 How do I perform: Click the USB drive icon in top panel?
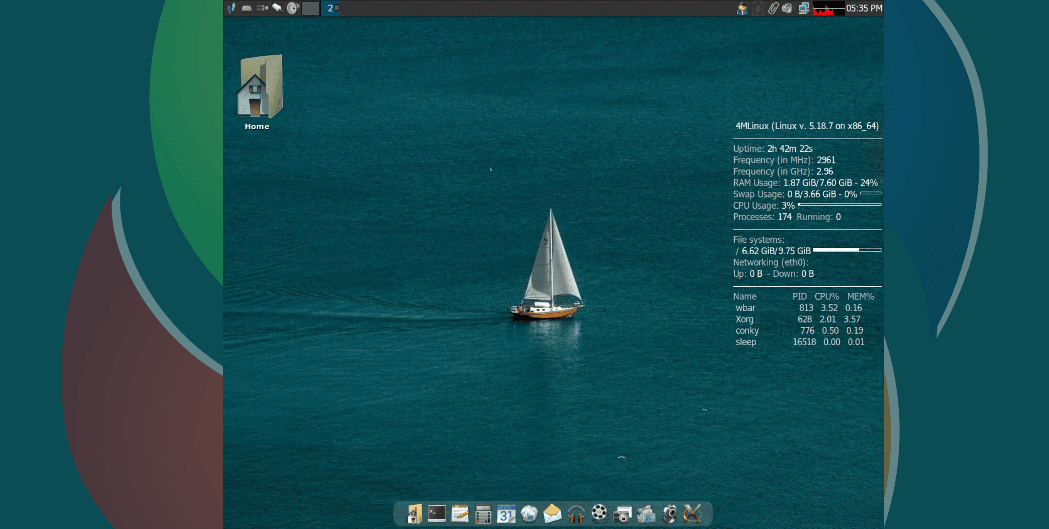coord(262,8)
